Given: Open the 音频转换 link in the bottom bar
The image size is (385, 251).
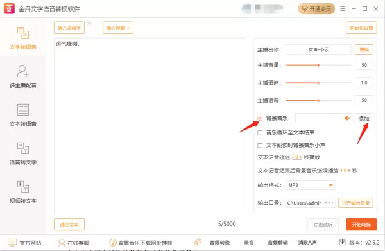Looking at the screenshot, I should 219,243.
